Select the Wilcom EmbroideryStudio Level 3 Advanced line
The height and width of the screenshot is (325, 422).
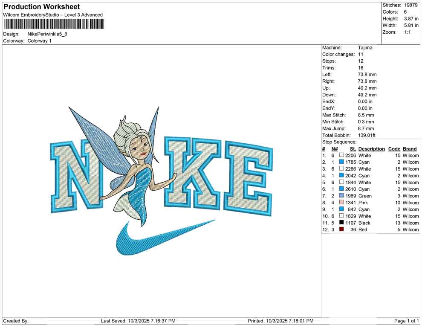click(53, 15)
